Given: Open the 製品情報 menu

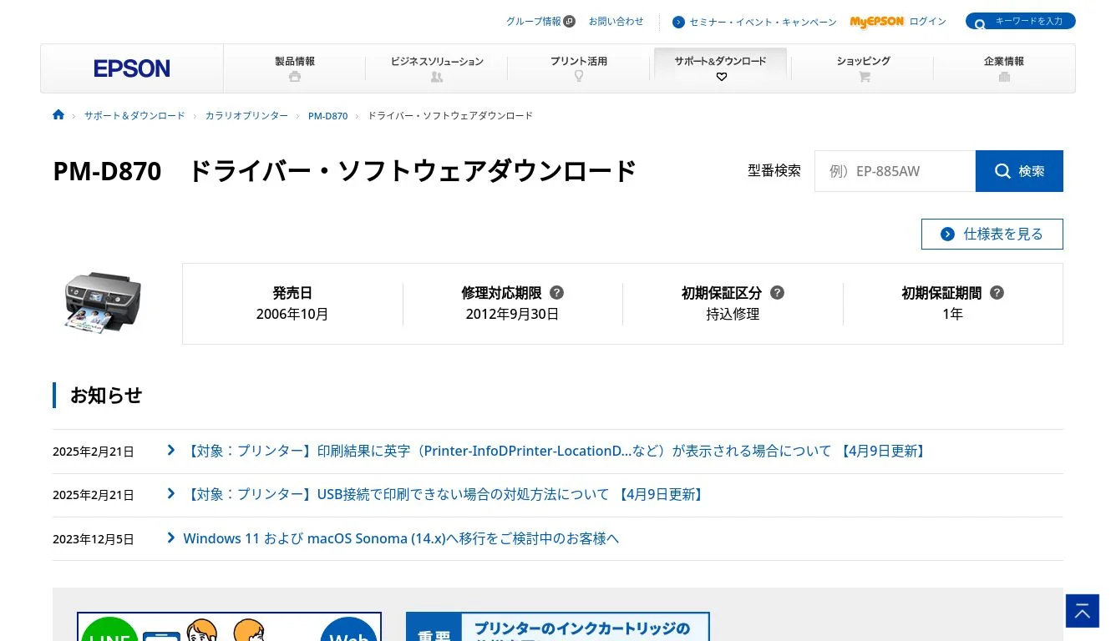Looking at the screenshot, I should [x=295, y=68].
